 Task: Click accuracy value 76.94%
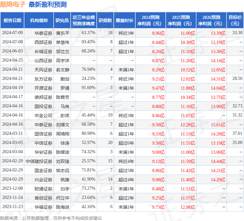(88, 69)
